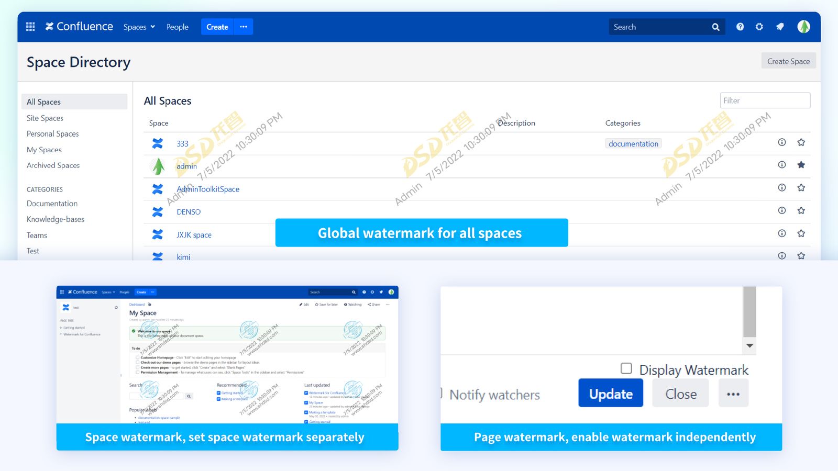Screen dimensions: 838x471
Task: Click the documentation category label
Action: 633,143
